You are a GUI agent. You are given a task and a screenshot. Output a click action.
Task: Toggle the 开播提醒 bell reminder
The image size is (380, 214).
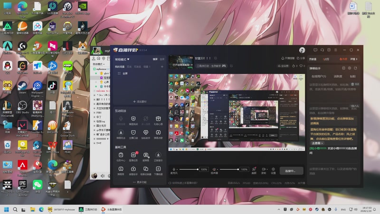pos(288,58)
